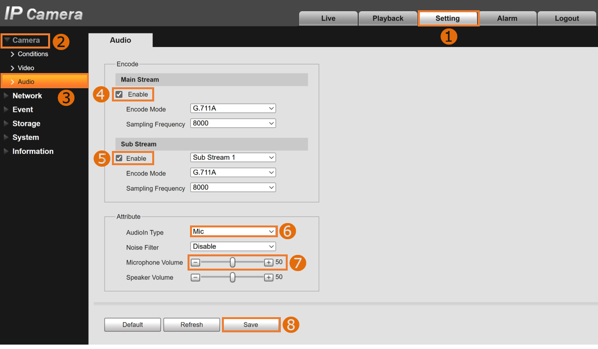598x349 pixels.
Task: Click the Refresh button
Action: tap(191, 324)
